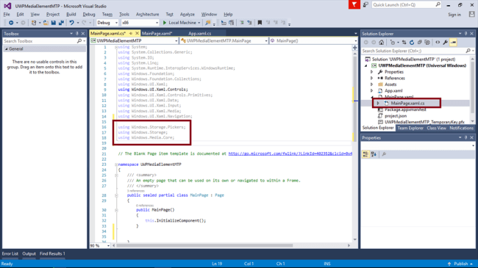
Task: Click the bookmark icon in the toolbar
Action: 260,23
